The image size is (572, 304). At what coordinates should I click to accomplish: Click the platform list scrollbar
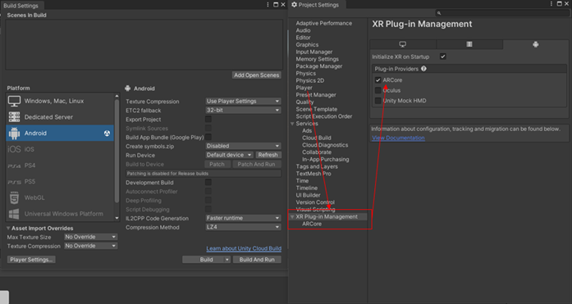pyautogui.click(x=117, y=151)
